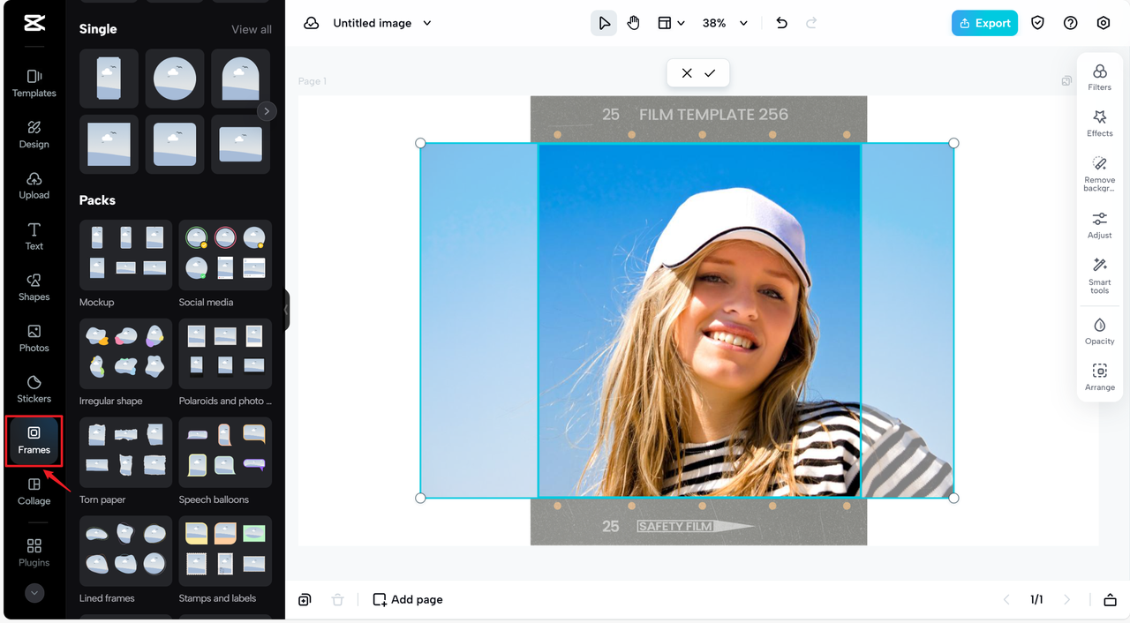Screen dimensions: 1130x623
Task: Click the duplicate page icon in bottom bar
Action: pos(305,600)
